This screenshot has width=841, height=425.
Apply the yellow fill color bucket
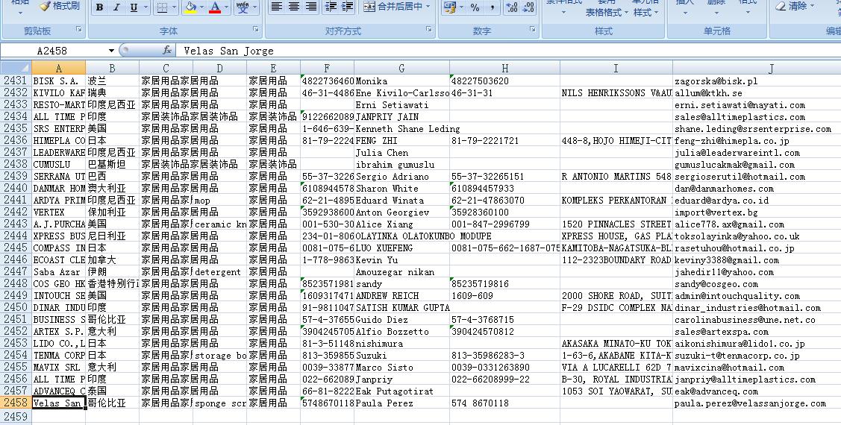point(190,7)
